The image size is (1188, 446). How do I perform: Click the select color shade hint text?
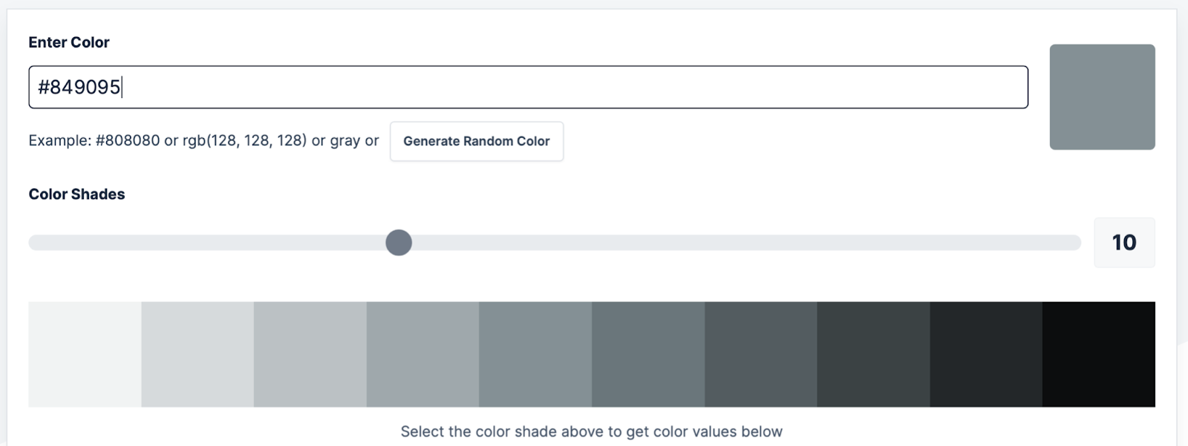(593, 430)
